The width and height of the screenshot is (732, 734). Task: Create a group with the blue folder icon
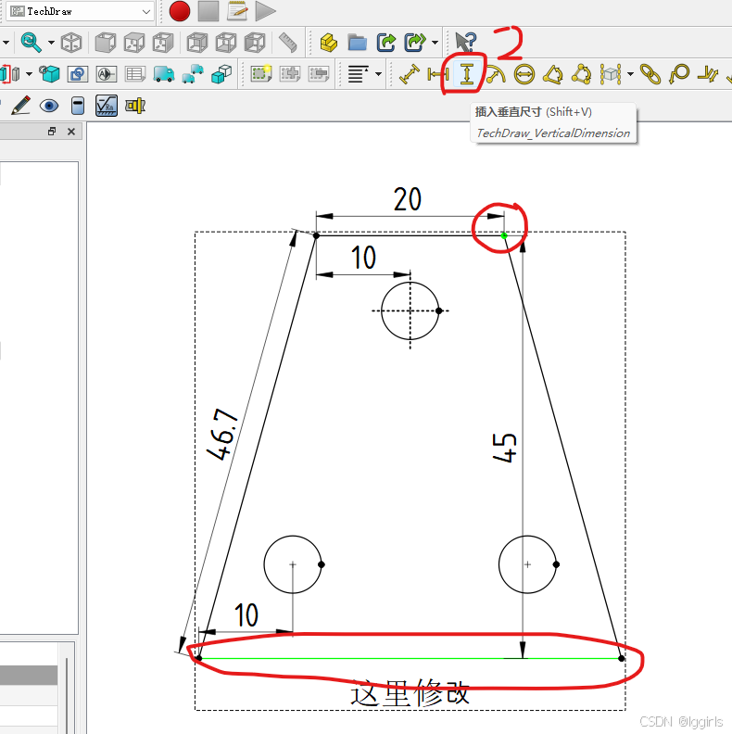tap(358, 43)
